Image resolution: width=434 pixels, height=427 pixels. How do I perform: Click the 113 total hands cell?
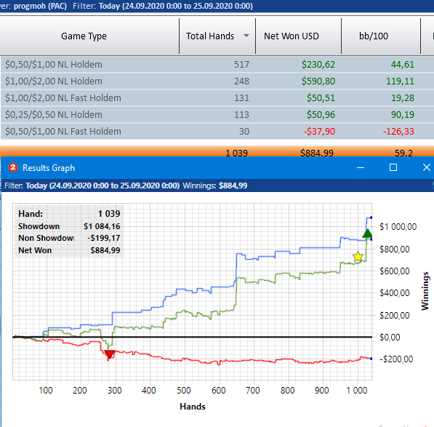(241, 115)
